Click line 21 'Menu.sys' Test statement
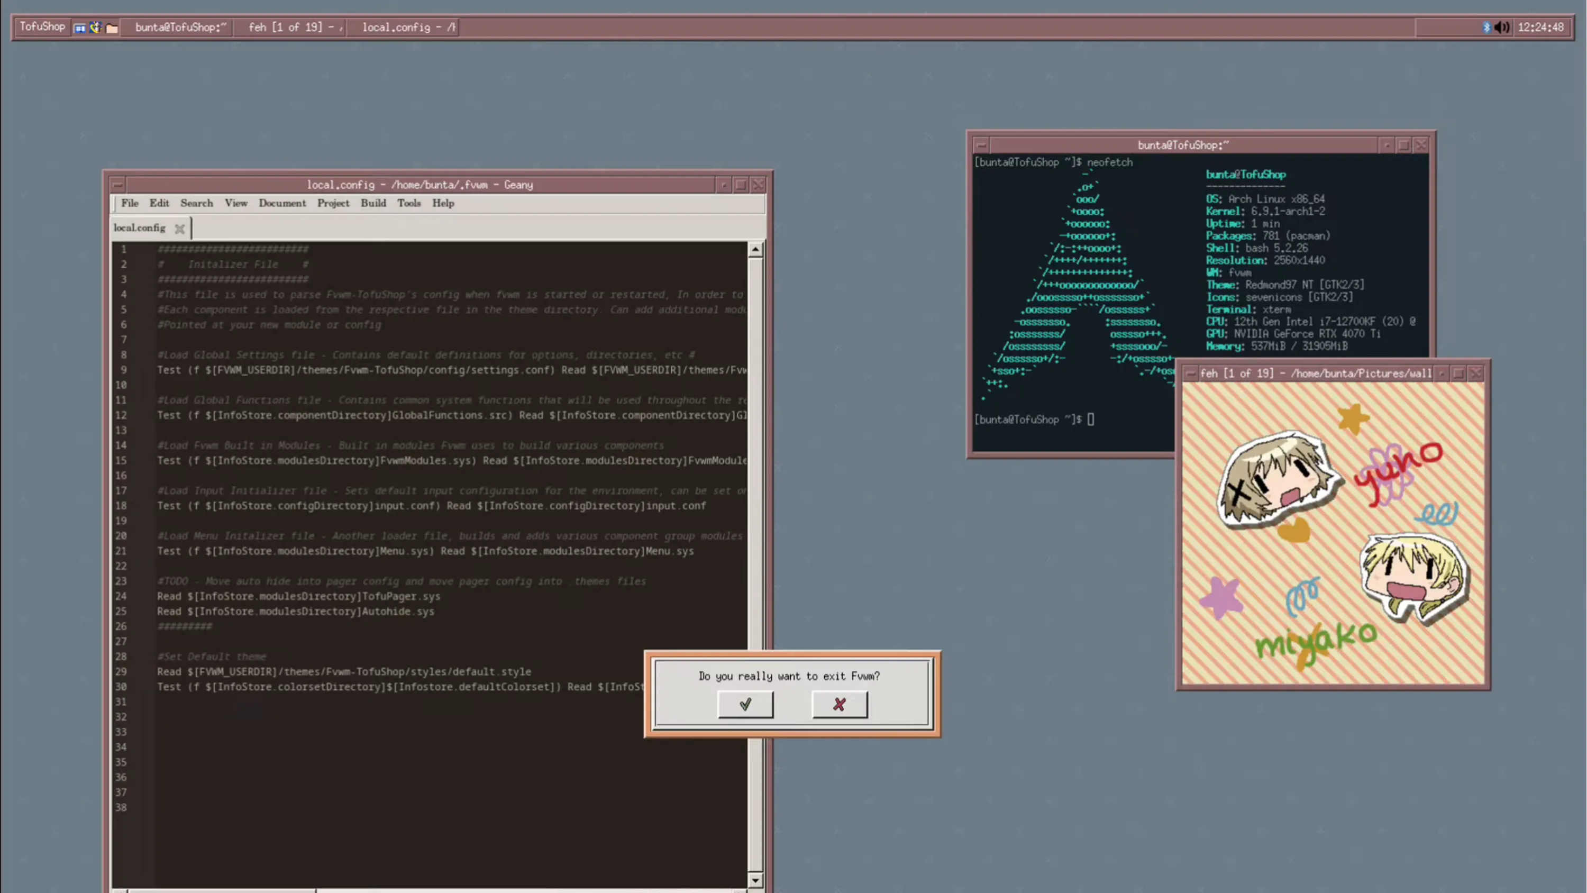This screenshot has height=893, width=1587. click(425, 551)
